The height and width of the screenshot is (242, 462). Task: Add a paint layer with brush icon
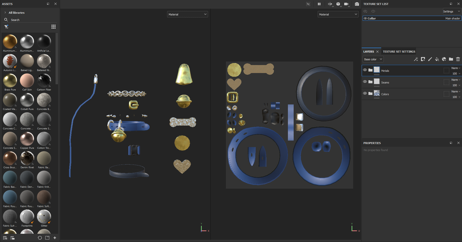click(x=430, y=59)
